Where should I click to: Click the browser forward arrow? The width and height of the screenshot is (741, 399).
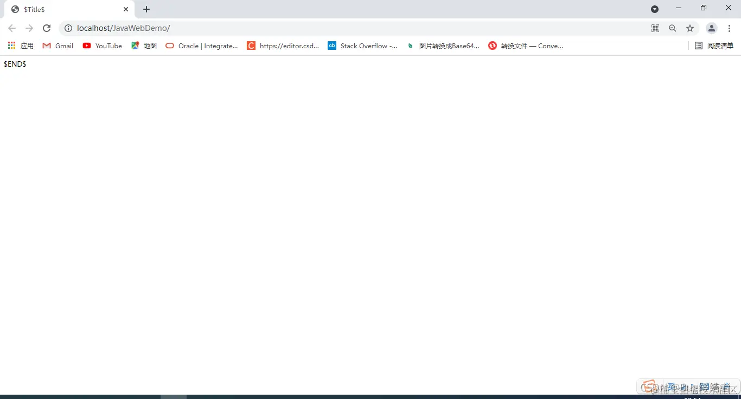coord(29,28)
